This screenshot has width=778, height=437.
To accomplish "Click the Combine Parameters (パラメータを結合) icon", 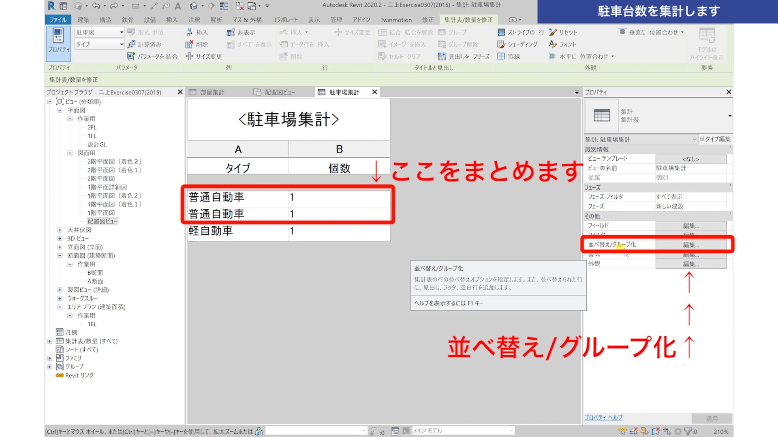I will [131, 57].
